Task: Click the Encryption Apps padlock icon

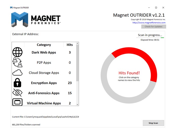Action: pyautogui.click(x=17, y=83)
